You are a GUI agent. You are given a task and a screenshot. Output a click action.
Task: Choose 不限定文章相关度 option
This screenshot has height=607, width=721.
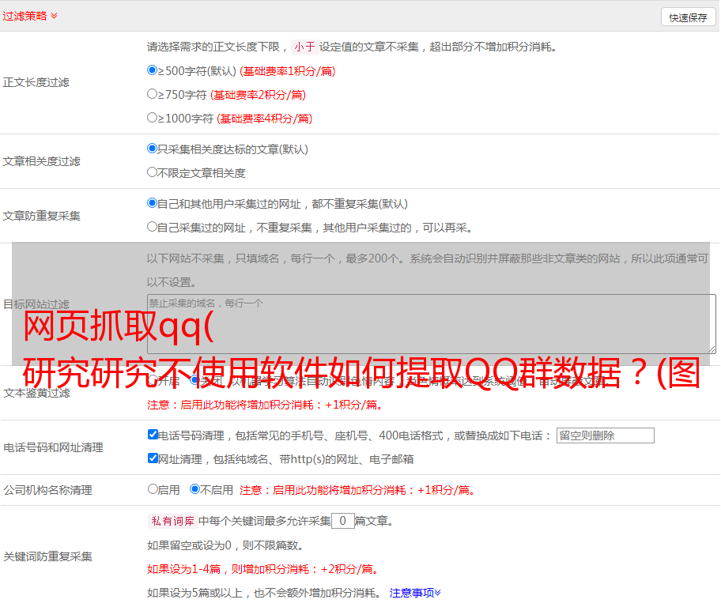pos(153,172)
